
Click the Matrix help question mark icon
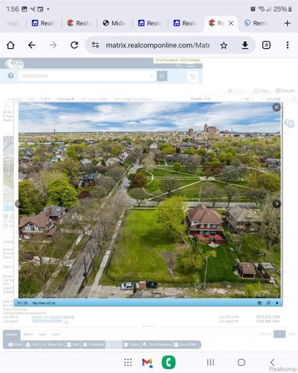pos(11,76)
